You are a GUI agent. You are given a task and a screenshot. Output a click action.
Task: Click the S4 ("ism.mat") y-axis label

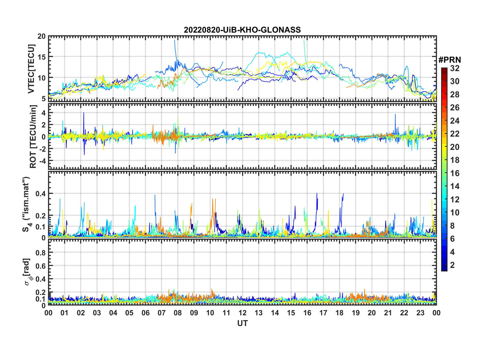point(26,204)
